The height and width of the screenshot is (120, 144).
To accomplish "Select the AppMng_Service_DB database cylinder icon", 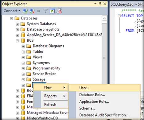I will tap(23, 35).
